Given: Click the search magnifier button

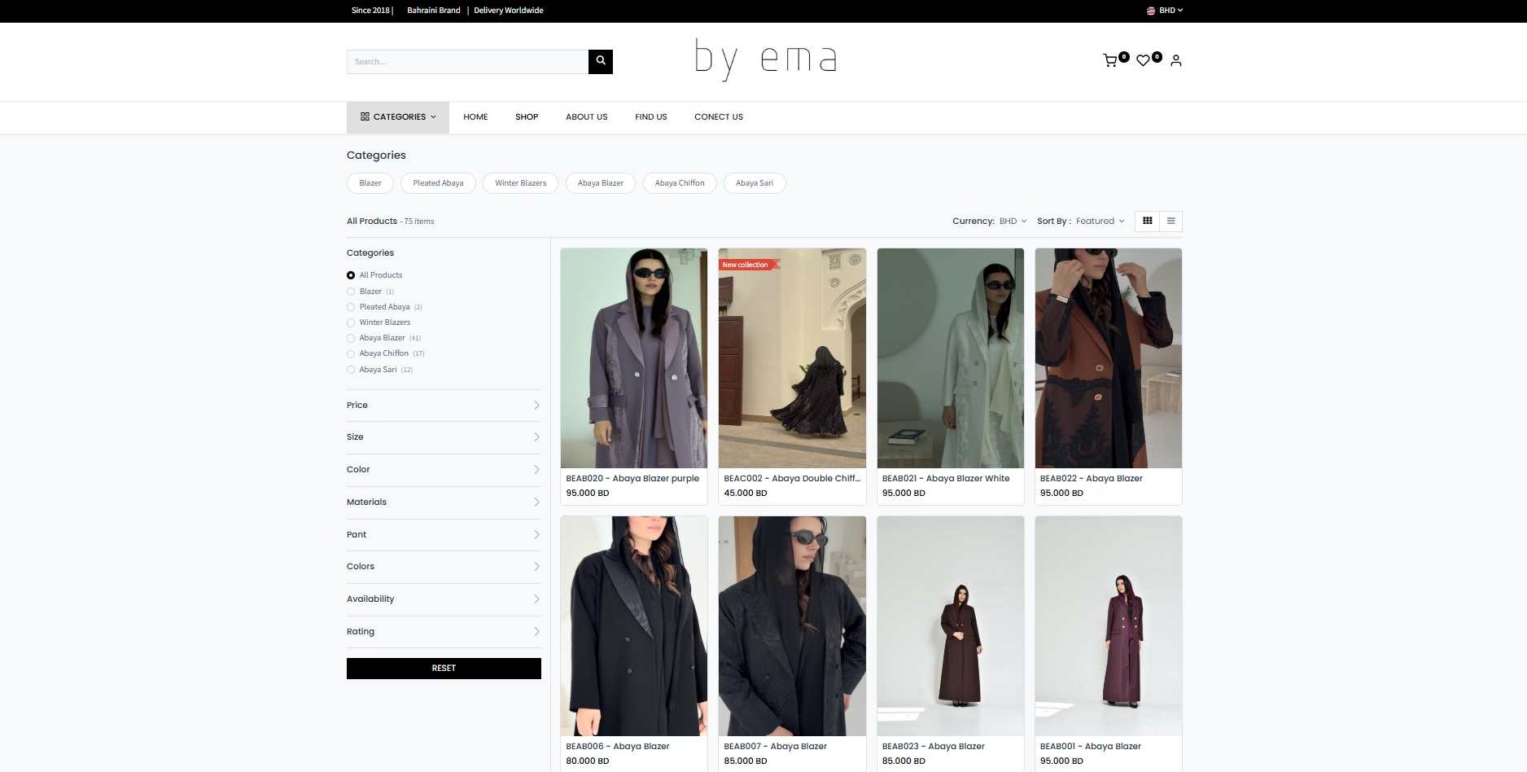Looking at the screenshot, I should pos(600,61).
